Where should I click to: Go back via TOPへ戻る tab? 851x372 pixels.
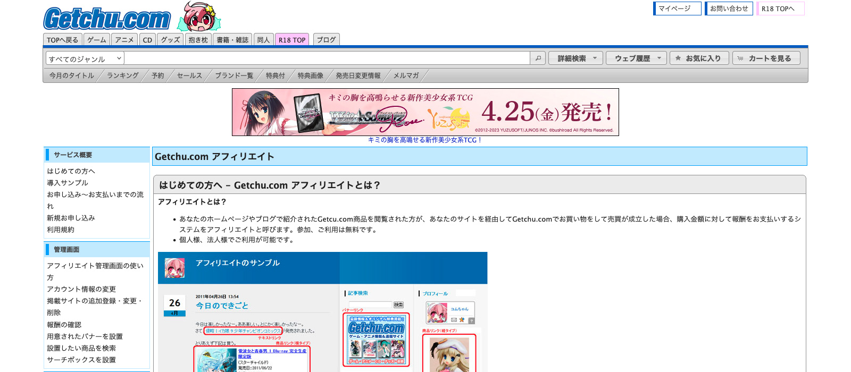[x=62, y=40]
